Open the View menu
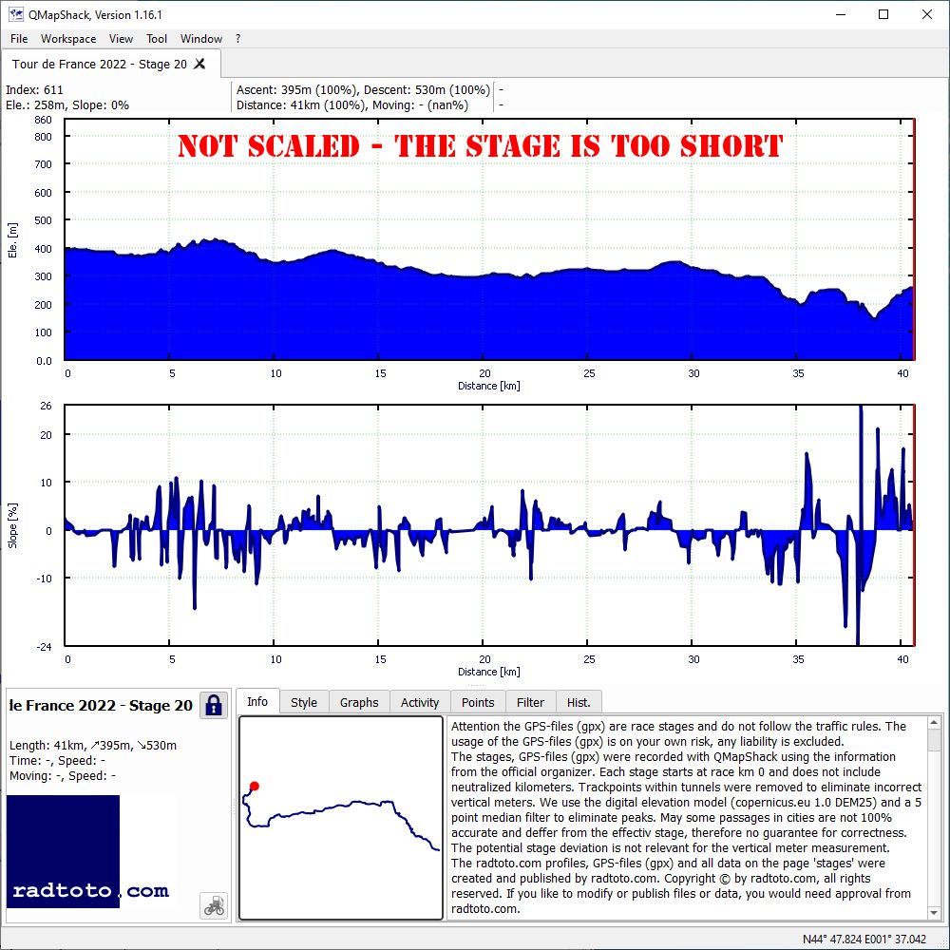 (121, 39)
